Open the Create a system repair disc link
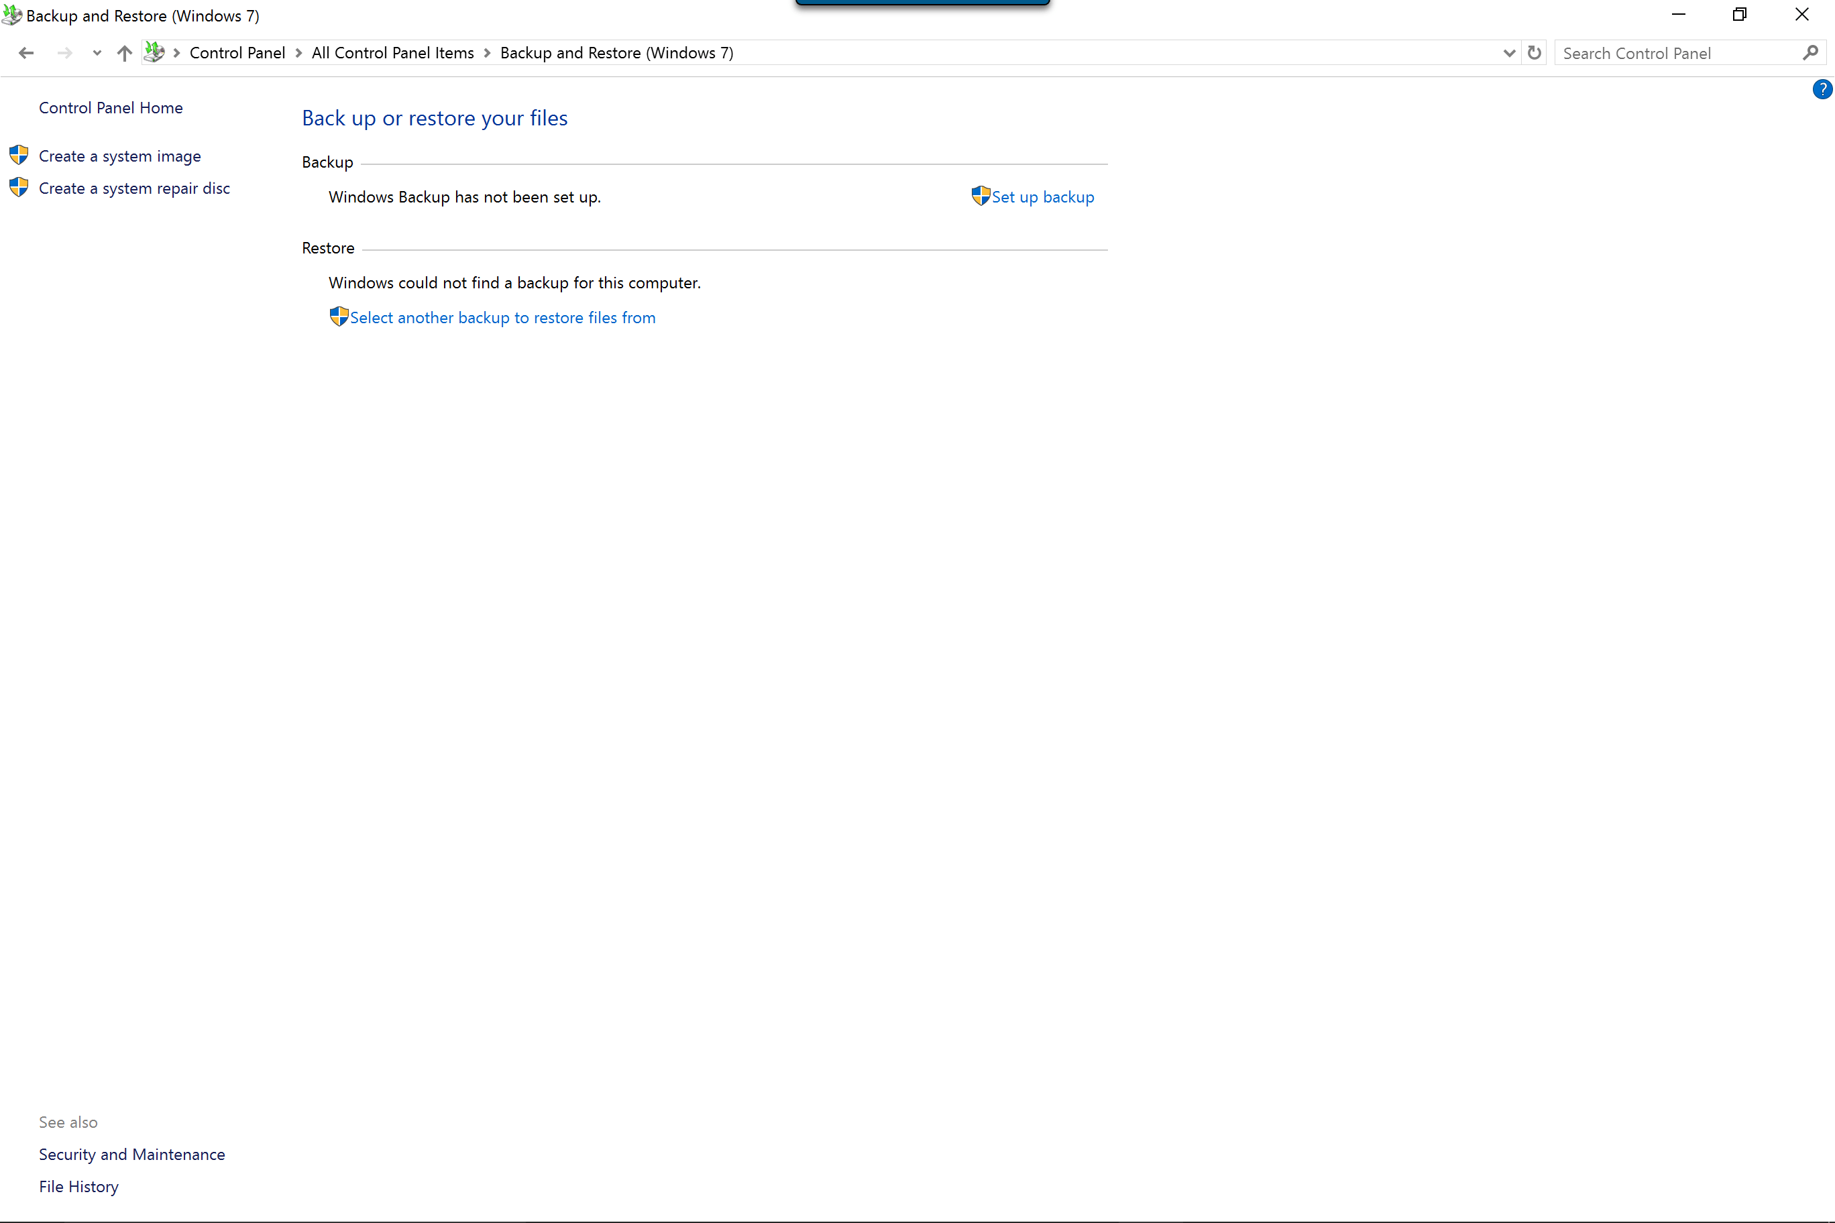The width and height of the screenshot is (1835, 1223). point(134,188)
